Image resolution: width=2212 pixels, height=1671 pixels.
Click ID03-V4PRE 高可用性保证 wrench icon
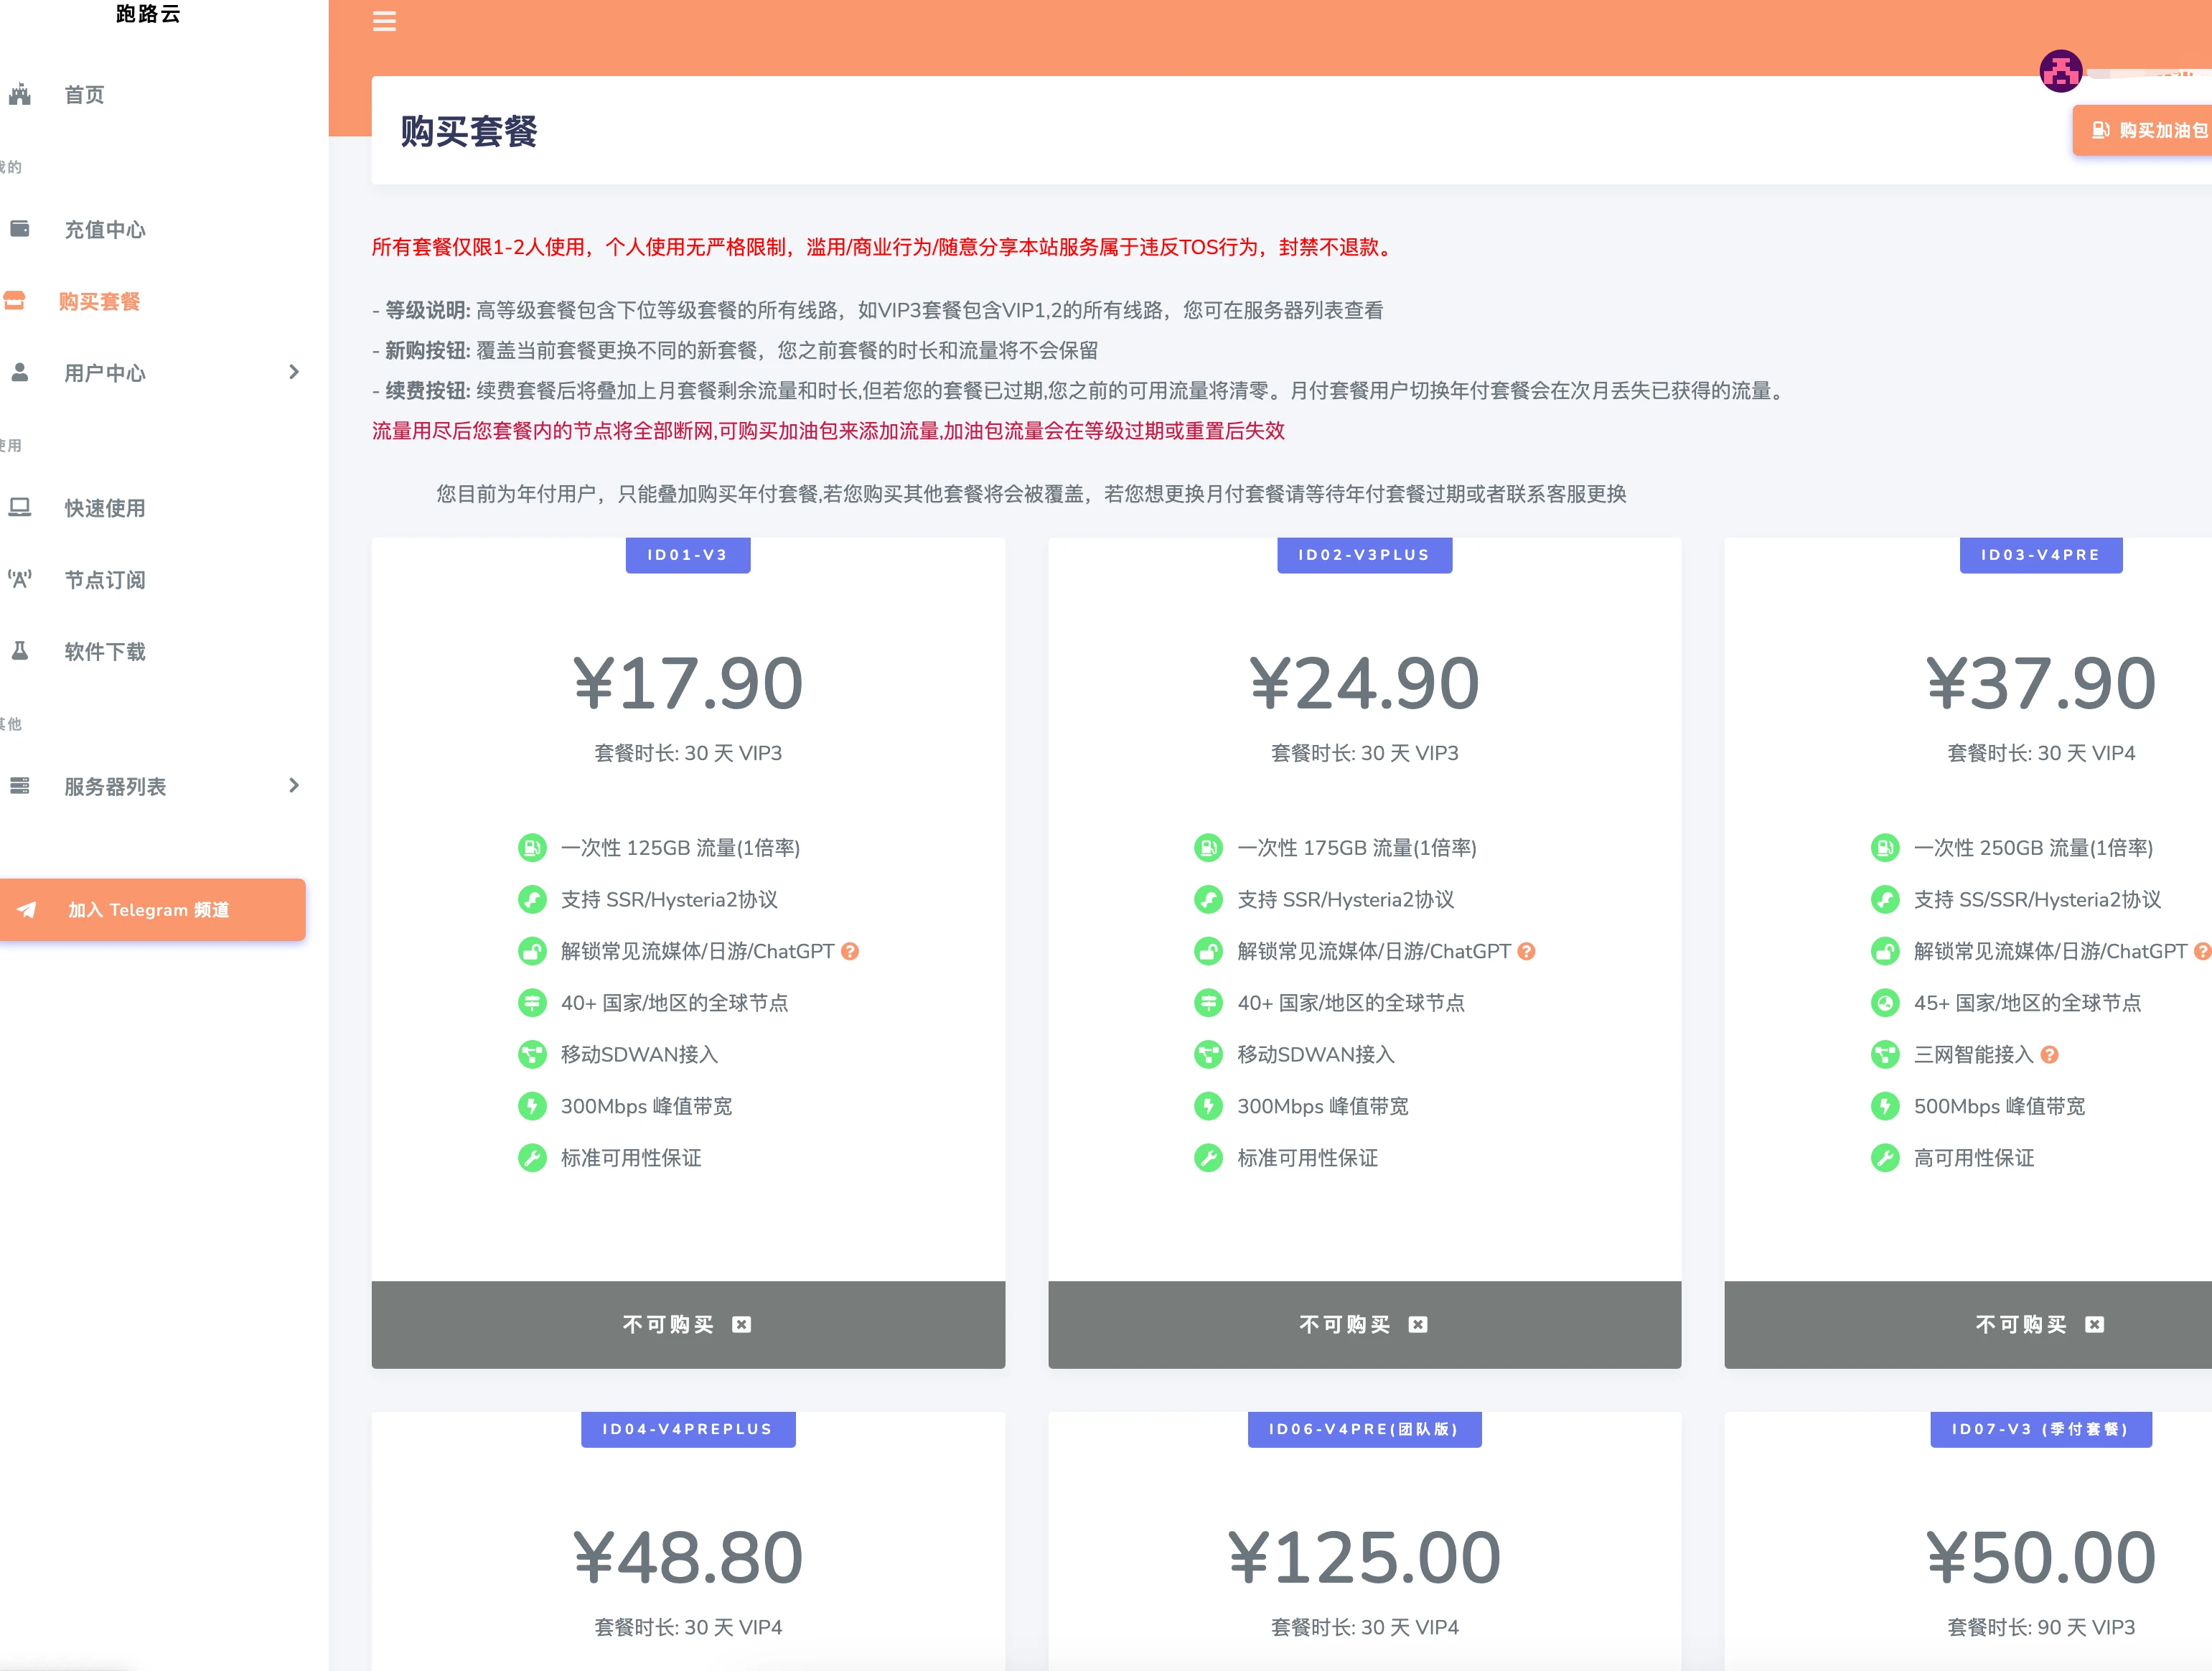1885,1158
